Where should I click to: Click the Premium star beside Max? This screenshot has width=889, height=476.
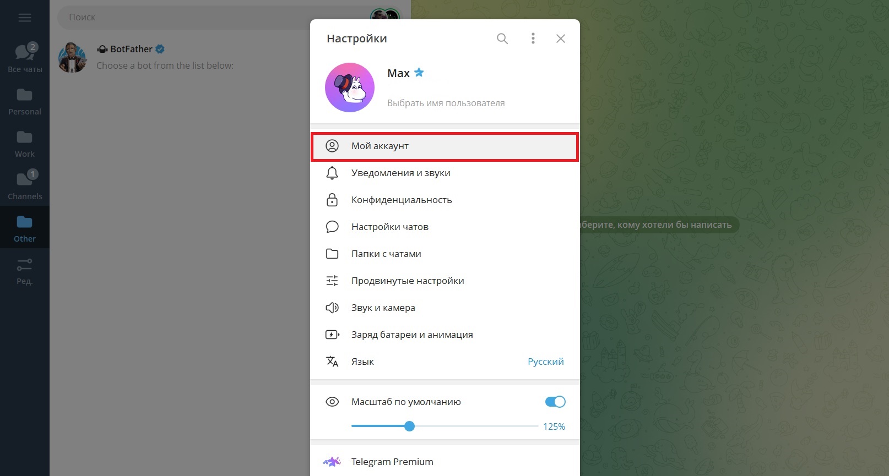point(419,73)
